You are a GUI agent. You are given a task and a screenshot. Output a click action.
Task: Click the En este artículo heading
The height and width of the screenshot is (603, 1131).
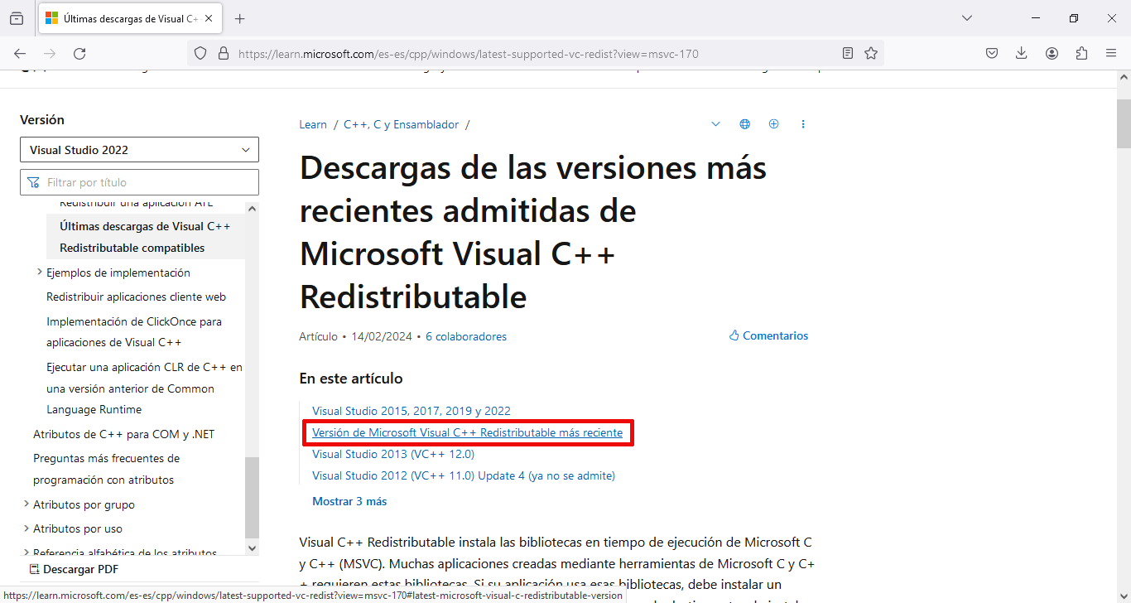click(x=351, y=379)
